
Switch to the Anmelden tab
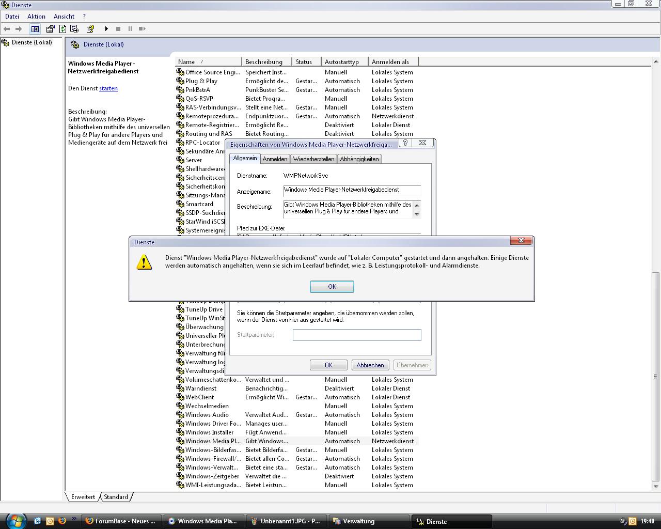point(275,159)
